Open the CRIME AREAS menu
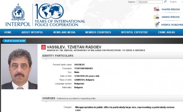The width and height of the screenshot is (183, 112). 167,32
